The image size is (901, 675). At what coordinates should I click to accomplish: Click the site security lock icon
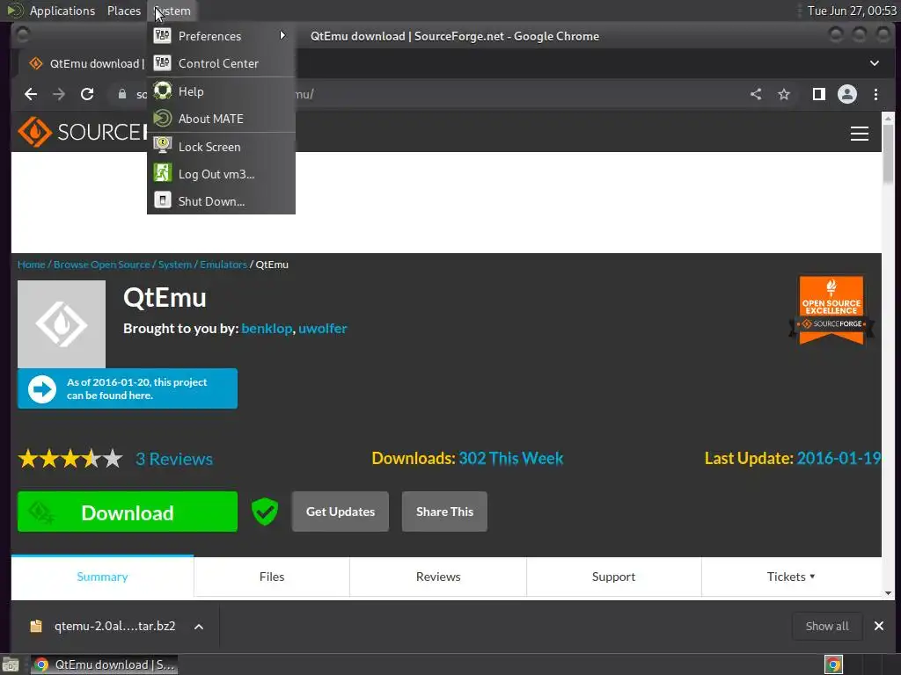121,94
